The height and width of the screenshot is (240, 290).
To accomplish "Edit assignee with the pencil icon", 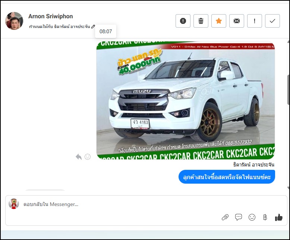I will coord(93,27).
